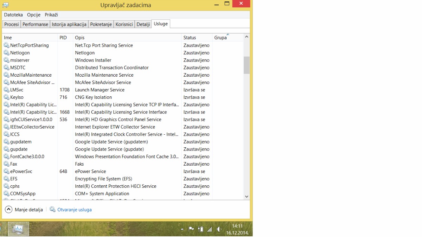Click scrollbar down arrow in services list
This screenshot has height=237, width=422.
click(247, 196)
